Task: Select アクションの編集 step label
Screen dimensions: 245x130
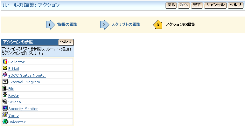Action: (180, 24)
